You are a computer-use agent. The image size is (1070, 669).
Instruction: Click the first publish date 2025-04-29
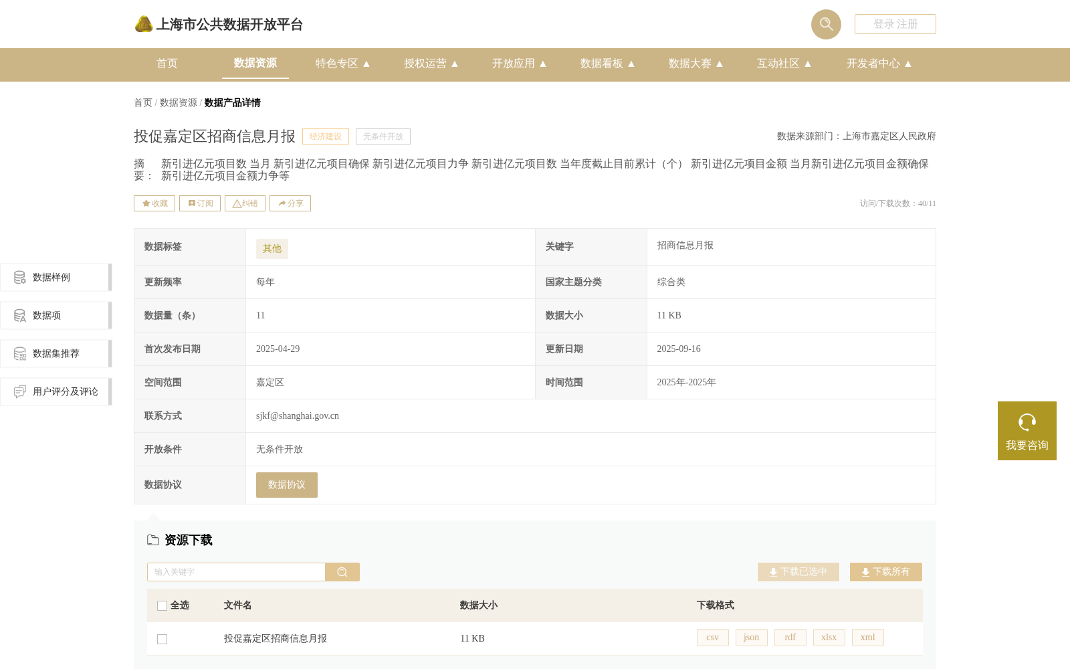278,349
